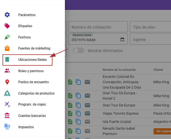Open the Tipo de plan dropdown

pyautogui.click(x=150, y=27)
